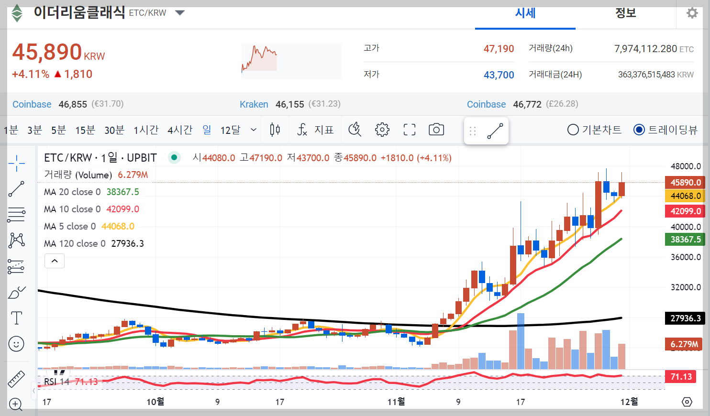Switch to the 정보 tab
This screenshot has height=416, width=710.
pos(626,13)
